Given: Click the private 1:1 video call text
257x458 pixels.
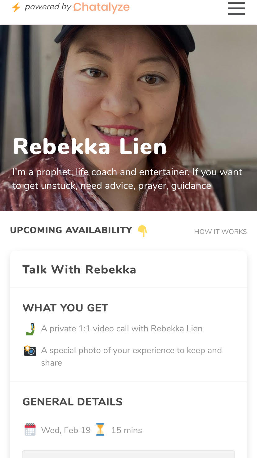Looking at the screenshot, I should [122, 329].
